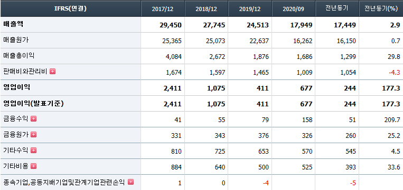Expand the 기타수익 row plus icon

tap(33, 151)
